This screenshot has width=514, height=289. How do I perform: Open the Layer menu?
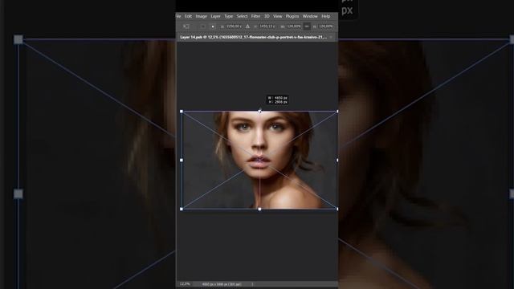215,16
